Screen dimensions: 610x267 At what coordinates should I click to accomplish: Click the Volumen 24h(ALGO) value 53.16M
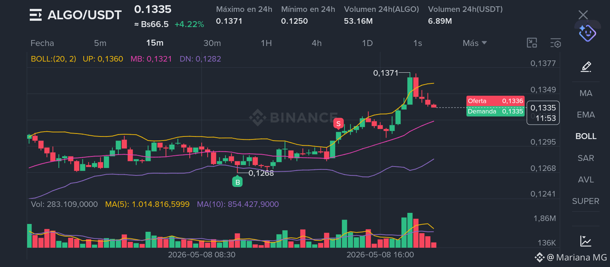(x=358, y=21)
